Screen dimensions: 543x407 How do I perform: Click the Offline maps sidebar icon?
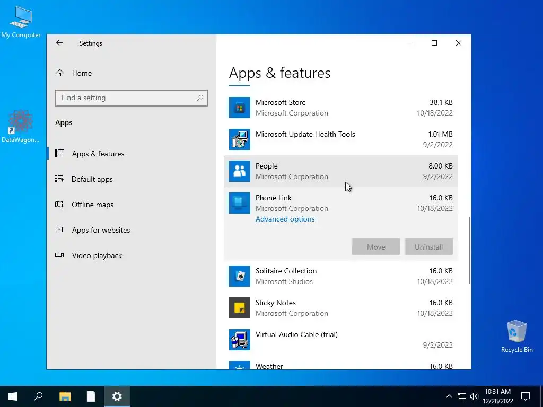coord(59,204)
